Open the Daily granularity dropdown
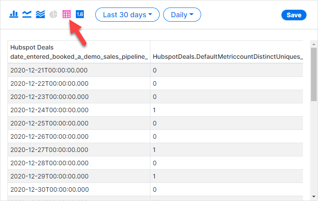Viewport: 318px width, 201px height. [182, 15]
